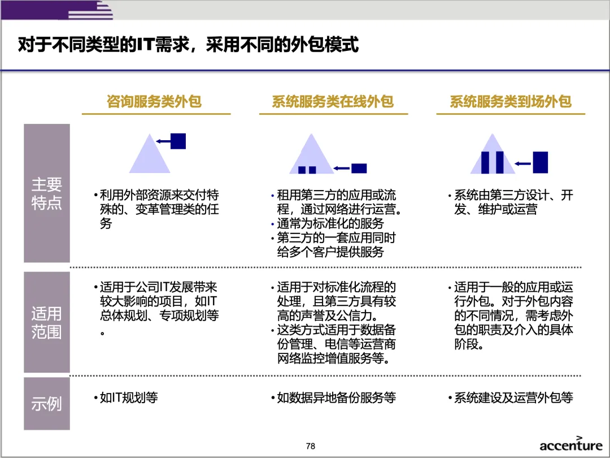
Task: Click the 主要特点 row label box
Action: click(47, 193)
